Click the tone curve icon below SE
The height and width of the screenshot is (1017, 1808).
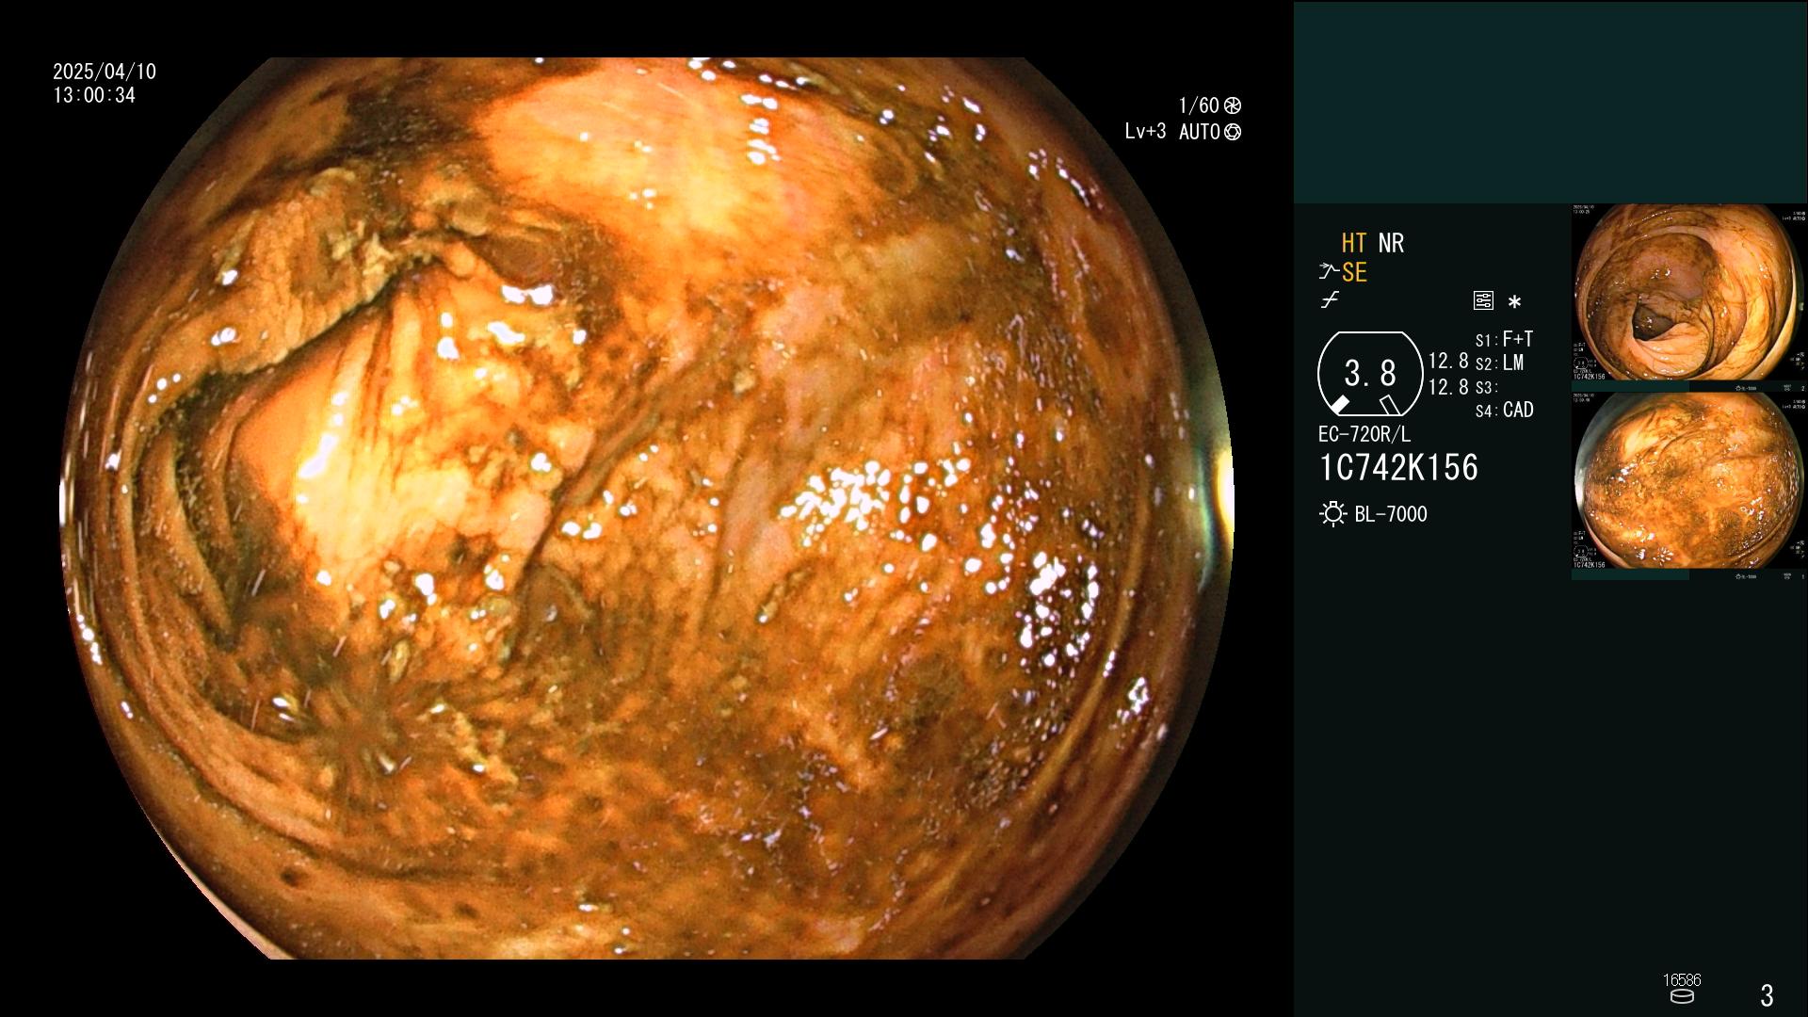1330,300
